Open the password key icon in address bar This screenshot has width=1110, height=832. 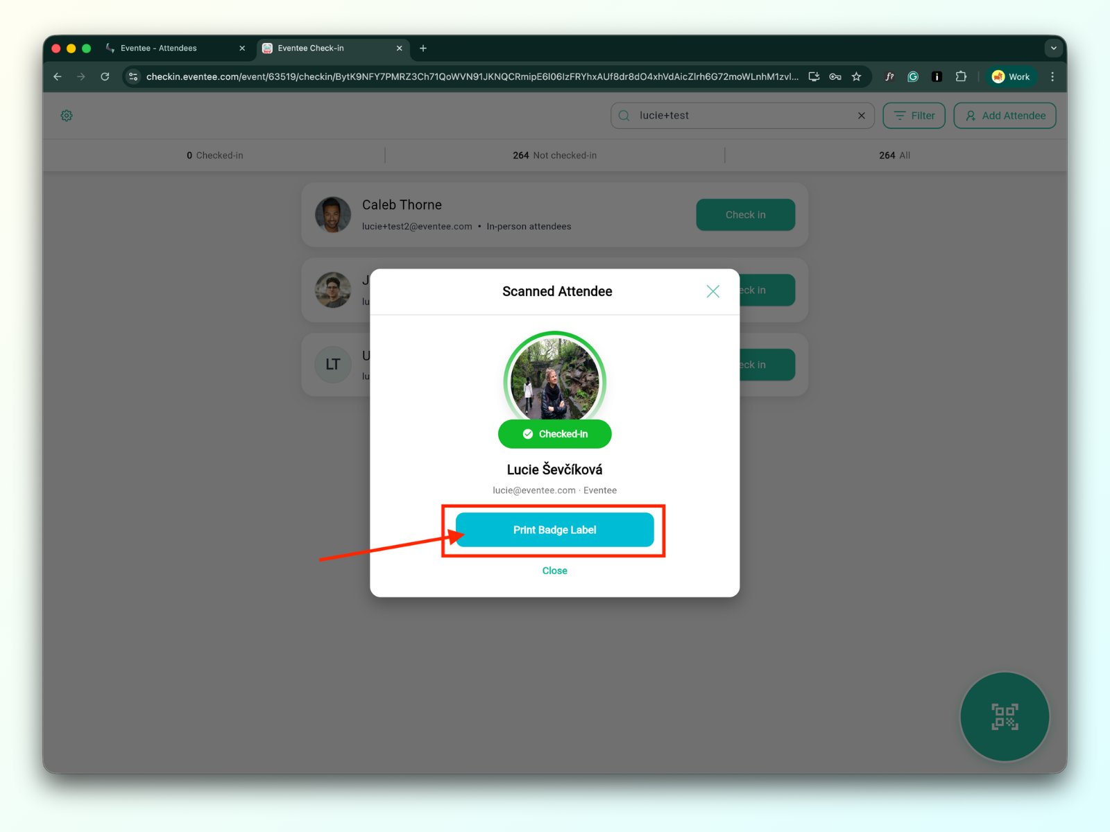835,77
